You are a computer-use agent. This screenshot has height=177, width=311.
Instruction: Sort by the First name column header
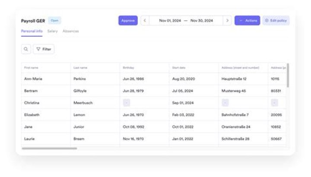(31, 68)
